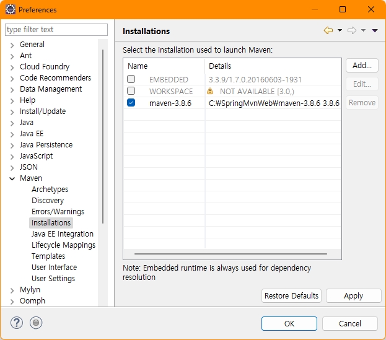Click the back navigation arrow icon
This screenshot has width=386, height=340.
pos(328,30)
